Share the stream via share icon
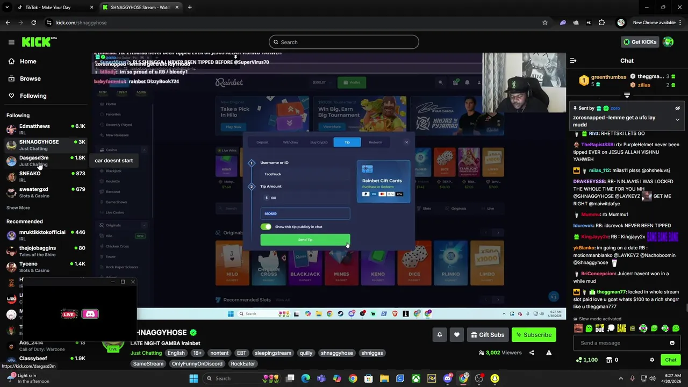Viewport: 688px width, 387px height. click(532, 353)
